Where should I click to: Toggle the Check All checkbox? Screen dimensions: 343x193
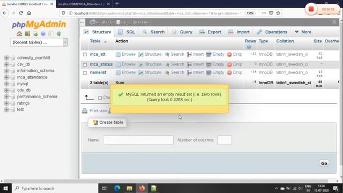[100, 98]
